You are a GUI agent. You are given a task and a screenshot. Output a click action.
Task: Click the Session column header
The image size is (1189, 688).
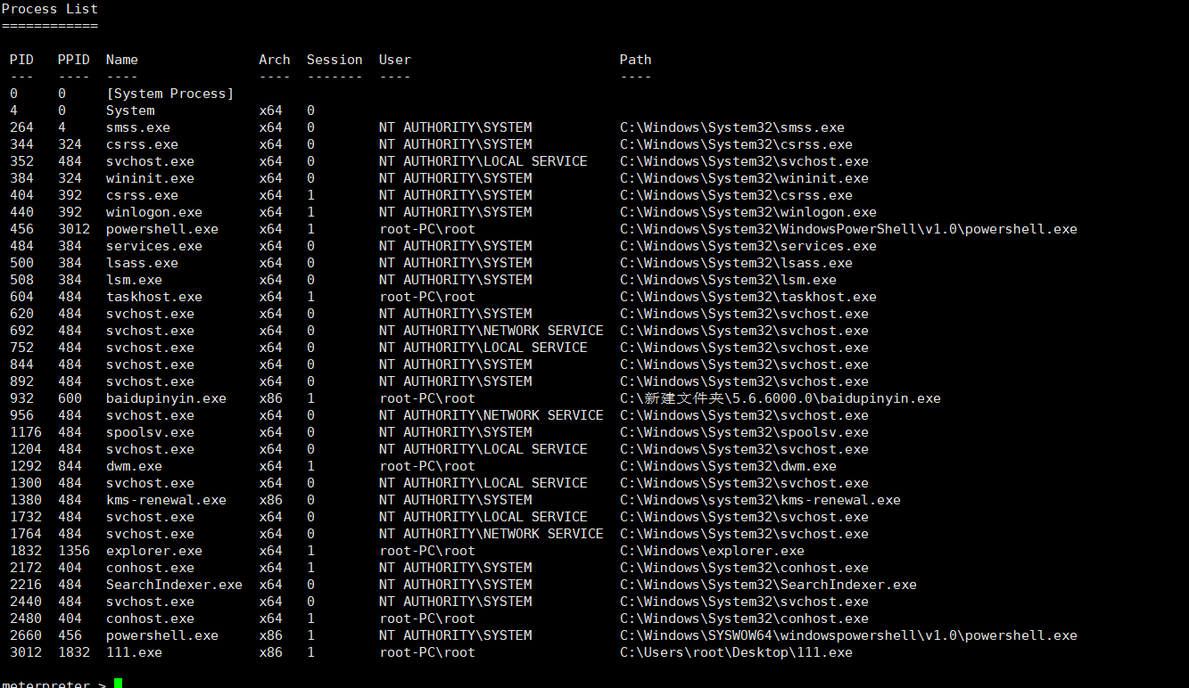(x=334, y=60)
